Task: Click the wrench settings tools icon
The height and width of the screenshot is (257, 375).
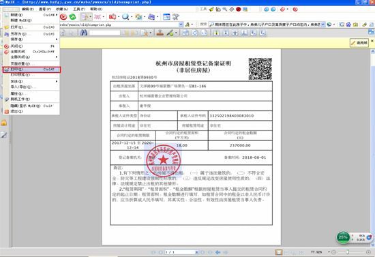Action: tap(176, 17)
